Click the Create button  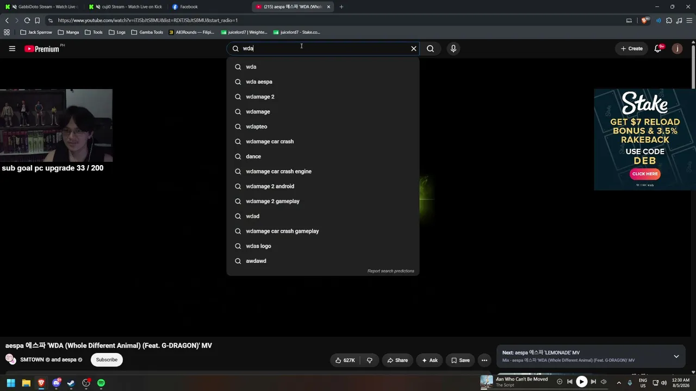[x=632, y=48]
